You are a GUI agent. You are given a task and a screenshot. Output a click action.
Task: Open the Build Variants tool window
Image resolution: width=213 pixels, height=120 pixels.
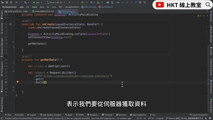2,104
